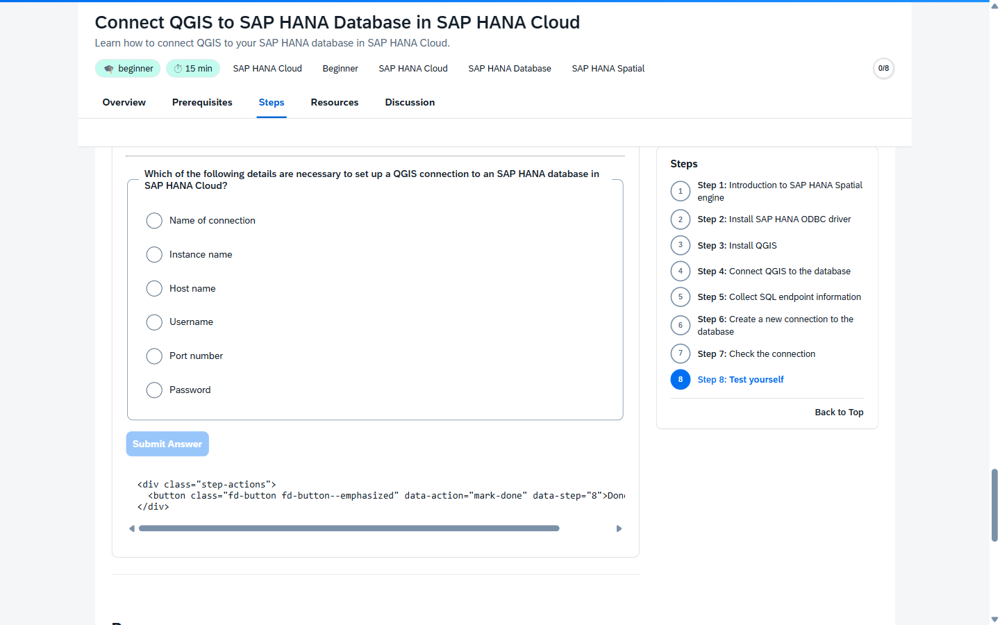Click the Submit Answer button
This screenshot has height=625, width=1000.
pyautogui.click(x=167, y=444)
